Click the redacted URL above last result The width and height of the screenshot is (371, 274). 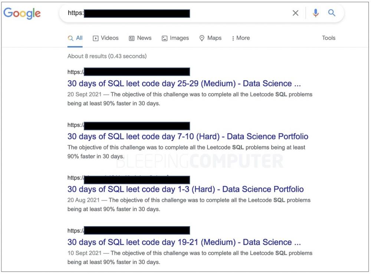[x=129, y=230]
